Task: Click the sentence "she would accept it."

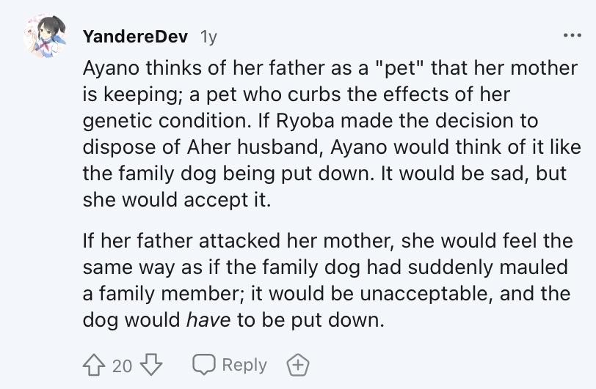Action: click(177, 200)
